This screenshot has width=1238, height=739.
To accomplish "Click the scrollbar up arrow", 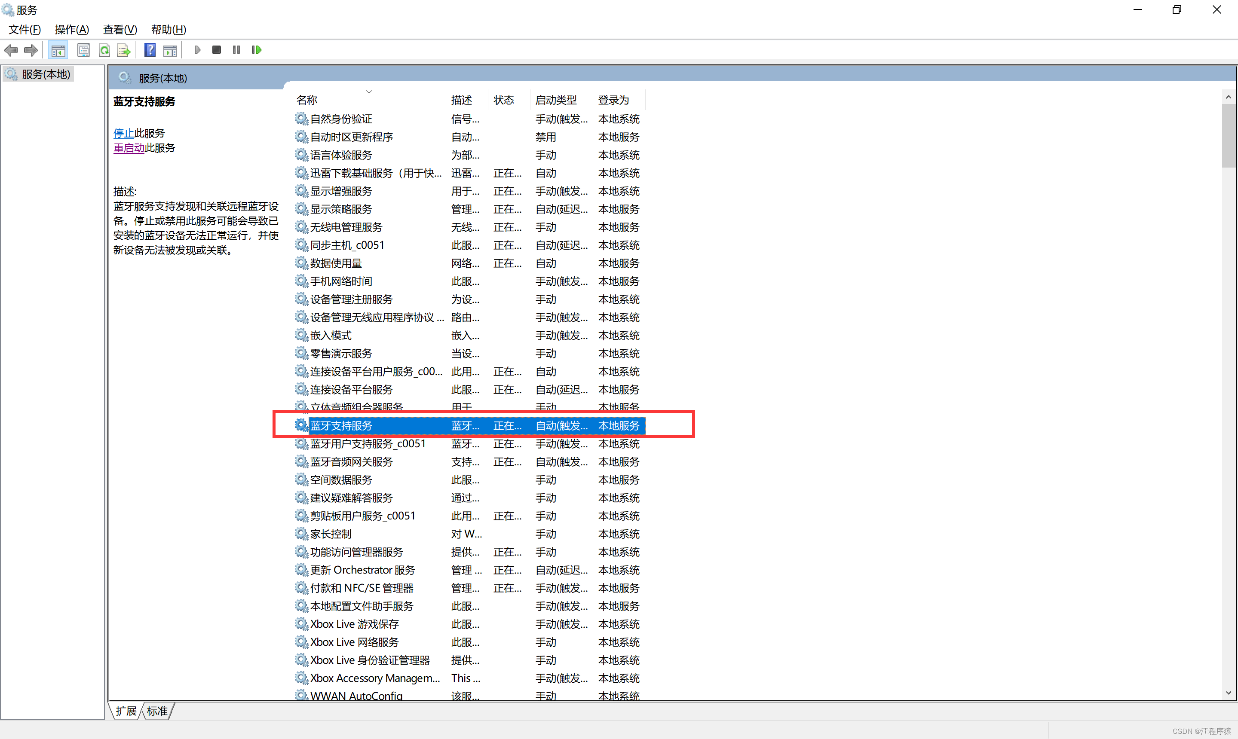I will (x=1229, y=97).
